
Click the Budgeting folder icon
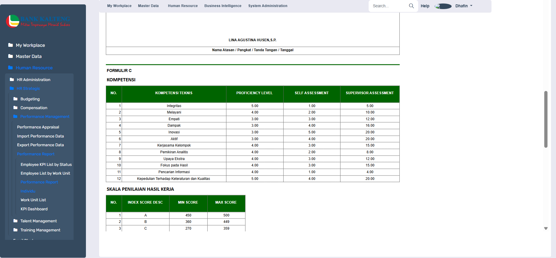16,99
